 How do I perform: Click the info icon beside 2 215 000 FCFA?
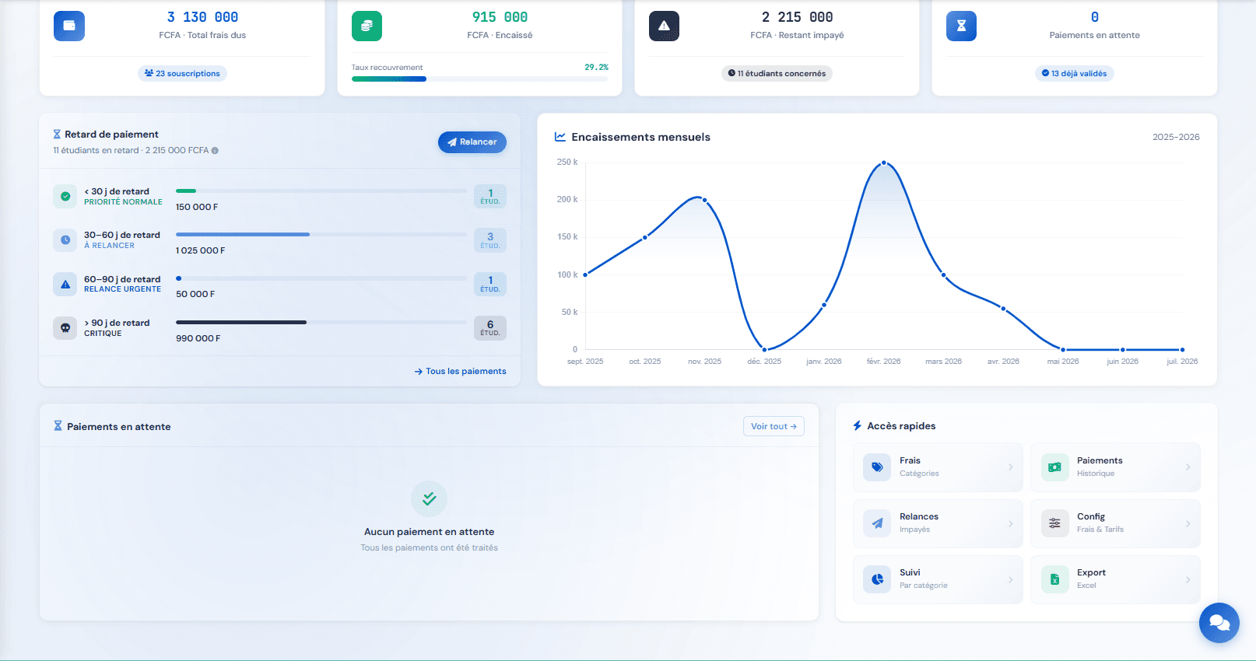(215, 151)
